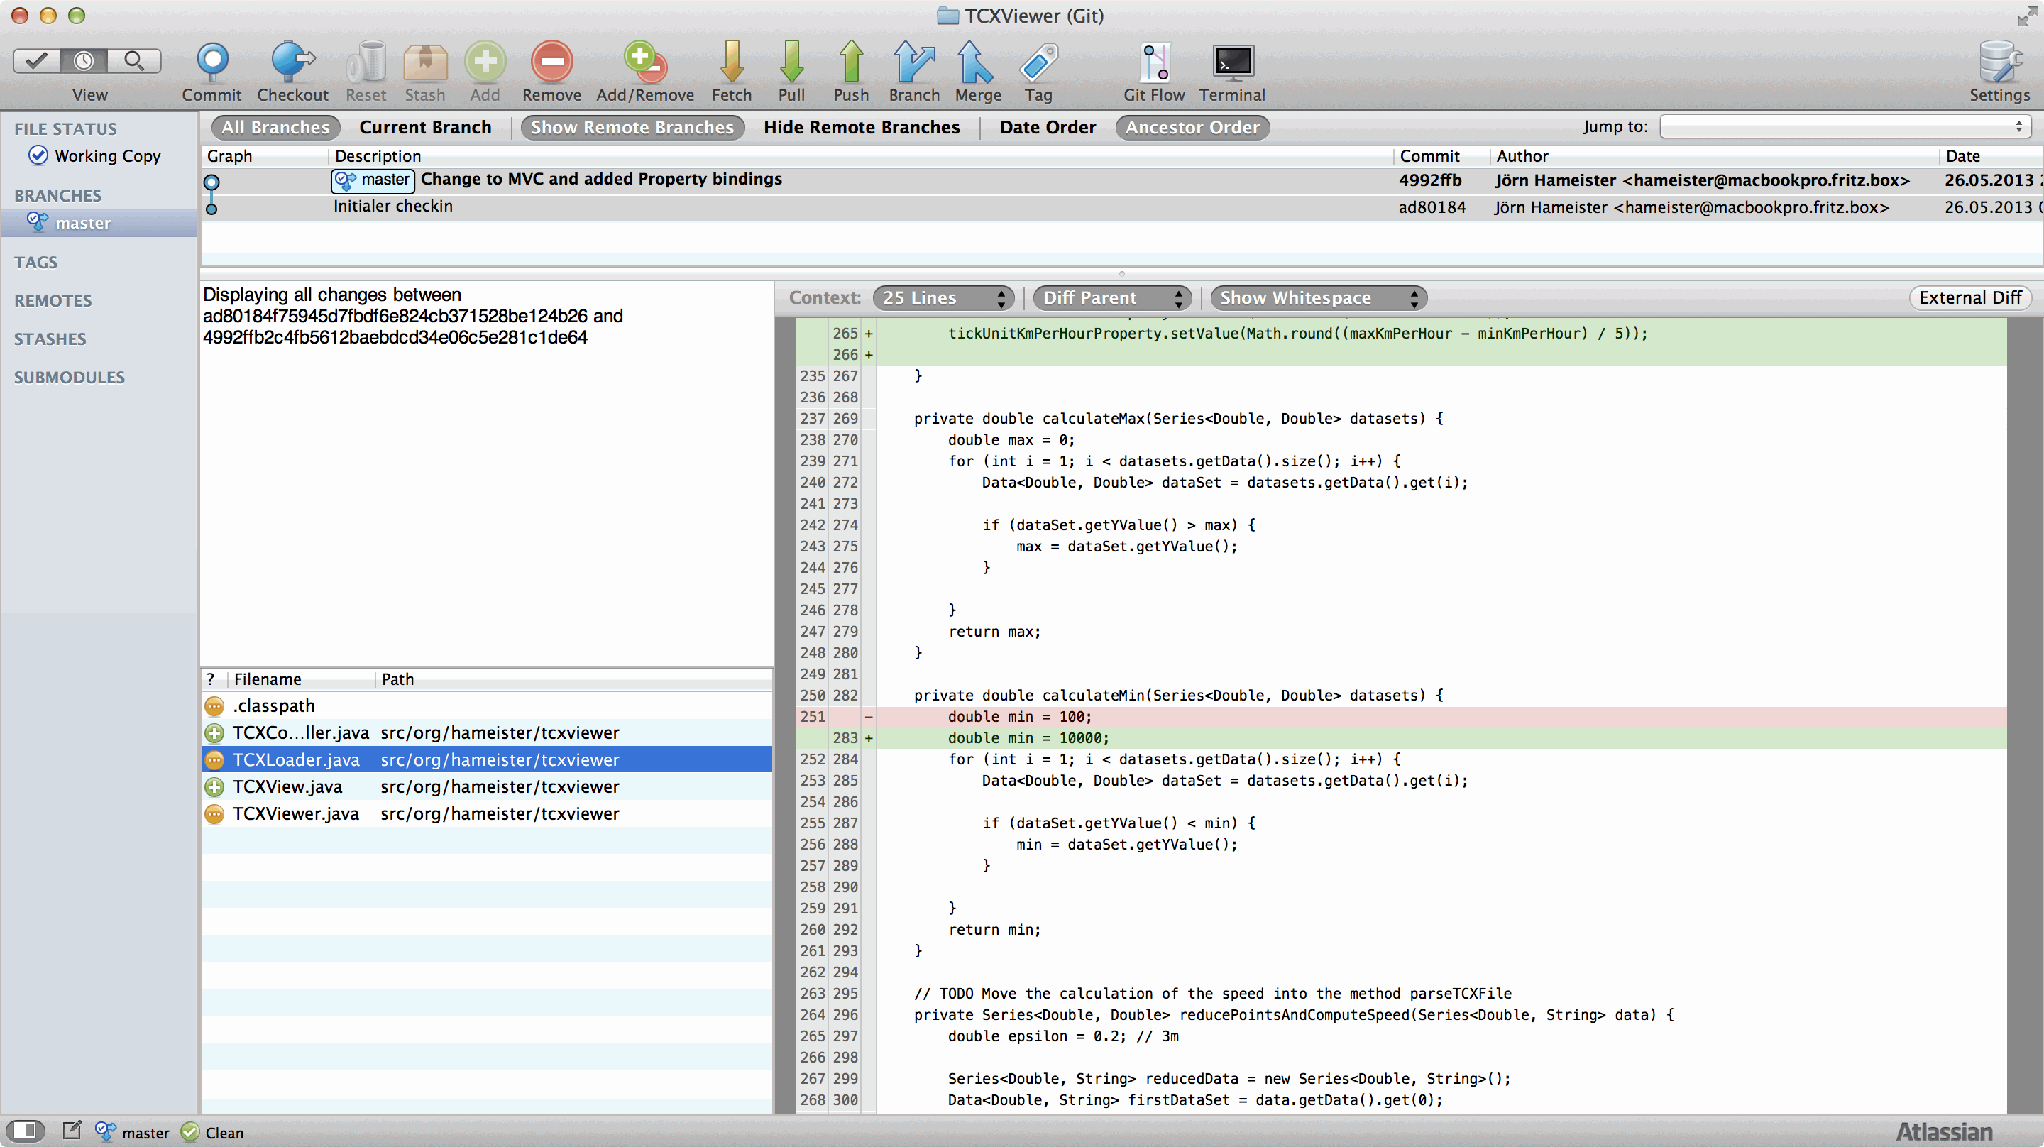Click the External Diff button

tap(1969, 297)
